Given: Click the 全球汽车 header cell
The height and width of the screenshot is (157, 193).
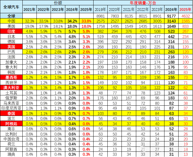Looking at the screenshot, I should click(11, 6).
